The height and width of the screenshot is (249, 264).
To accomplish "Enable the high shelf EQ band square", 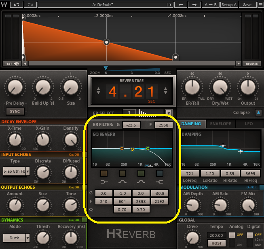I will click(x=159, y=174).
